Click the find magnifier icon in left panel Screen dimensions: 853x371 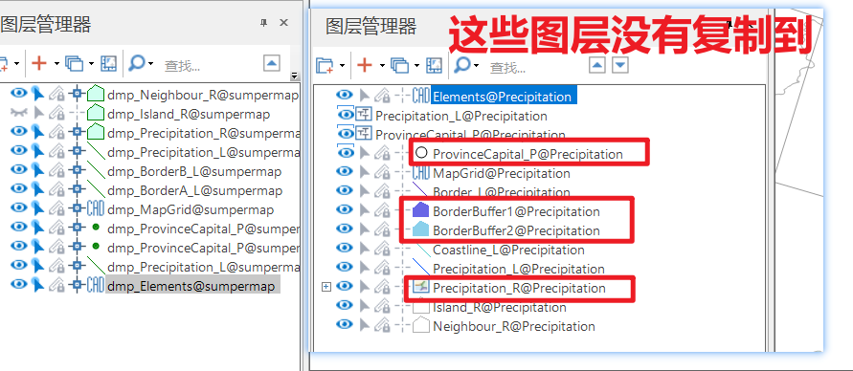[137, 63]
